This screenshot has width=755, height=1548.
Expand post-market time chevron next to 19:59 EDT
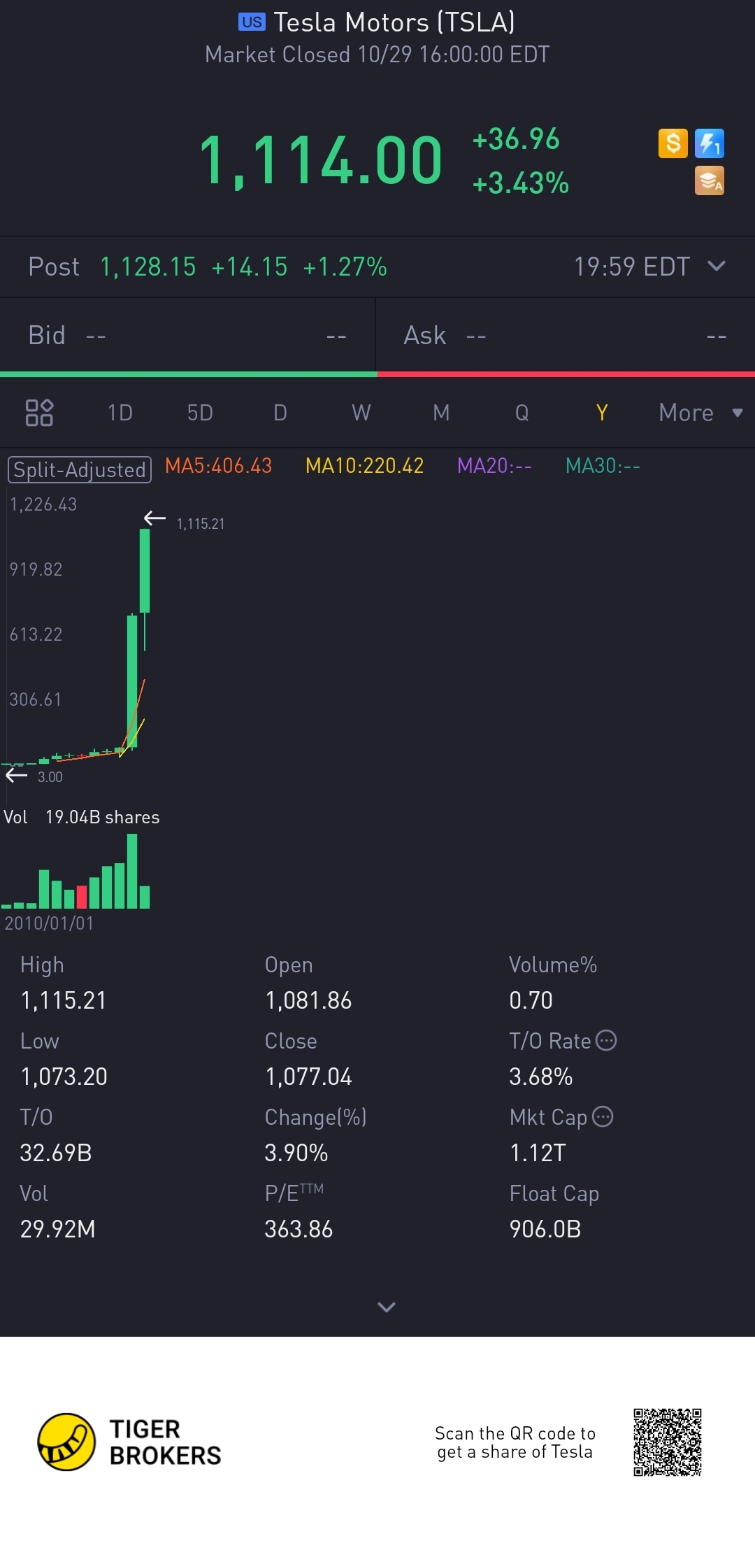717,266
